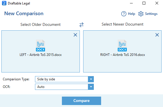Expand the Comparison Type dropdown arrow
The height and width of the screenshot is (107, 163).
pyautogui.click(x=91, y=79)
